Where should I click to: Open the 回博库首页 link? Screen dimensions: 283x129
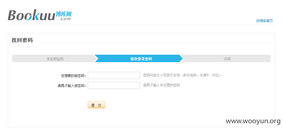point(264,21)
